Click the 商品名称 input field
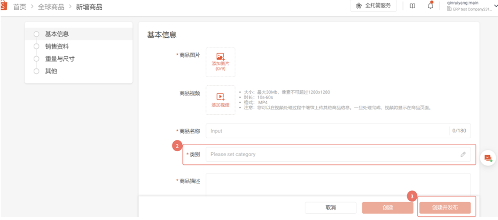This screenshot has height=220, width=498. (327, 131)
